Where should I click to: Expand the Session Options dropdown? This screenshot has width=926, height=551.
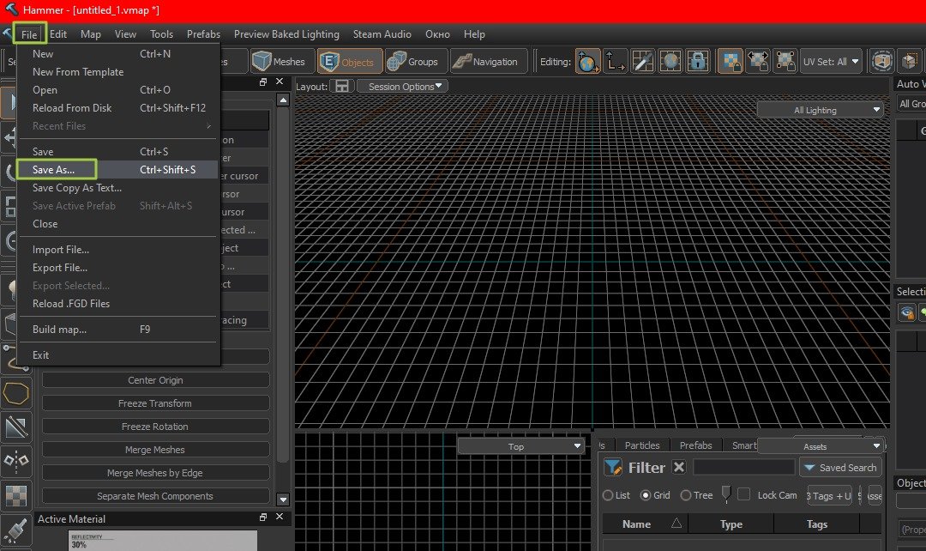(x=402, y=87)
